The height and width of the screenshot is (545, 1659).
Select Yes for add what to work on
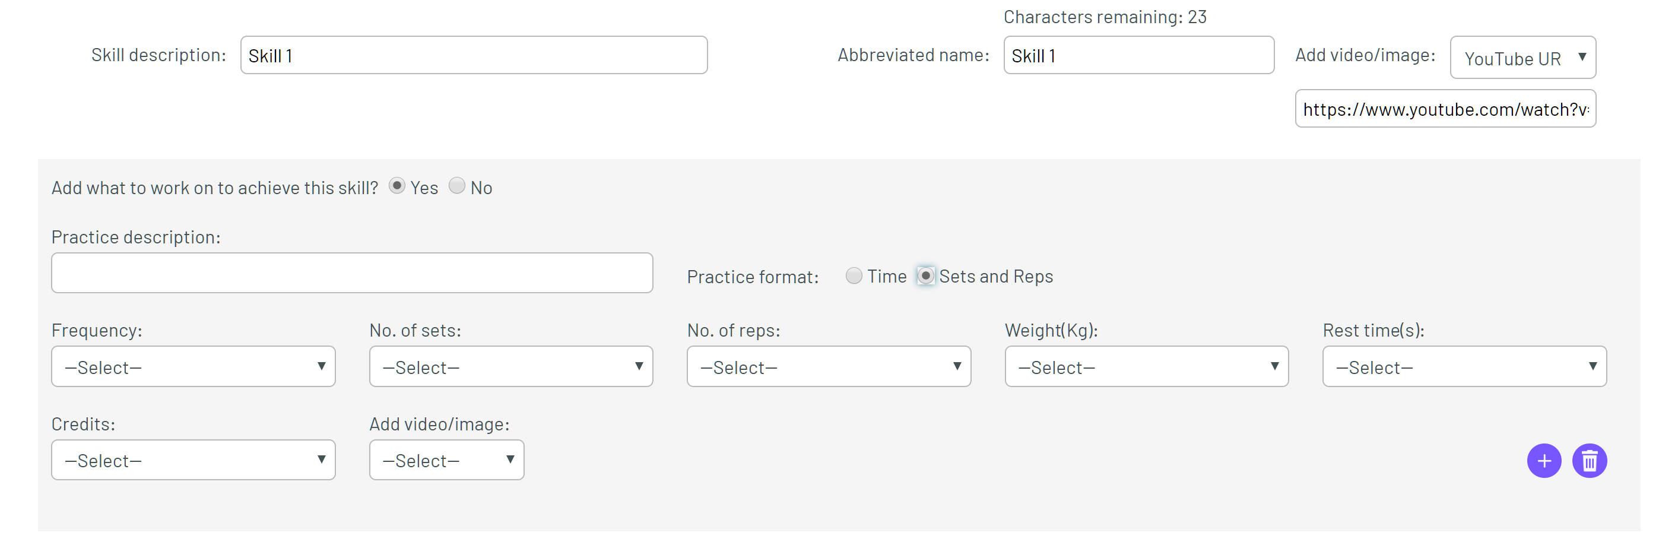click(x=396, y=186)
